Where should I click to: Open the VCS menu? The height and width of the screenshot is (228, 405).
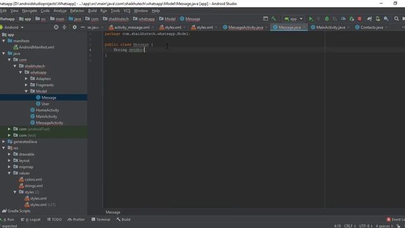(127, 11)
